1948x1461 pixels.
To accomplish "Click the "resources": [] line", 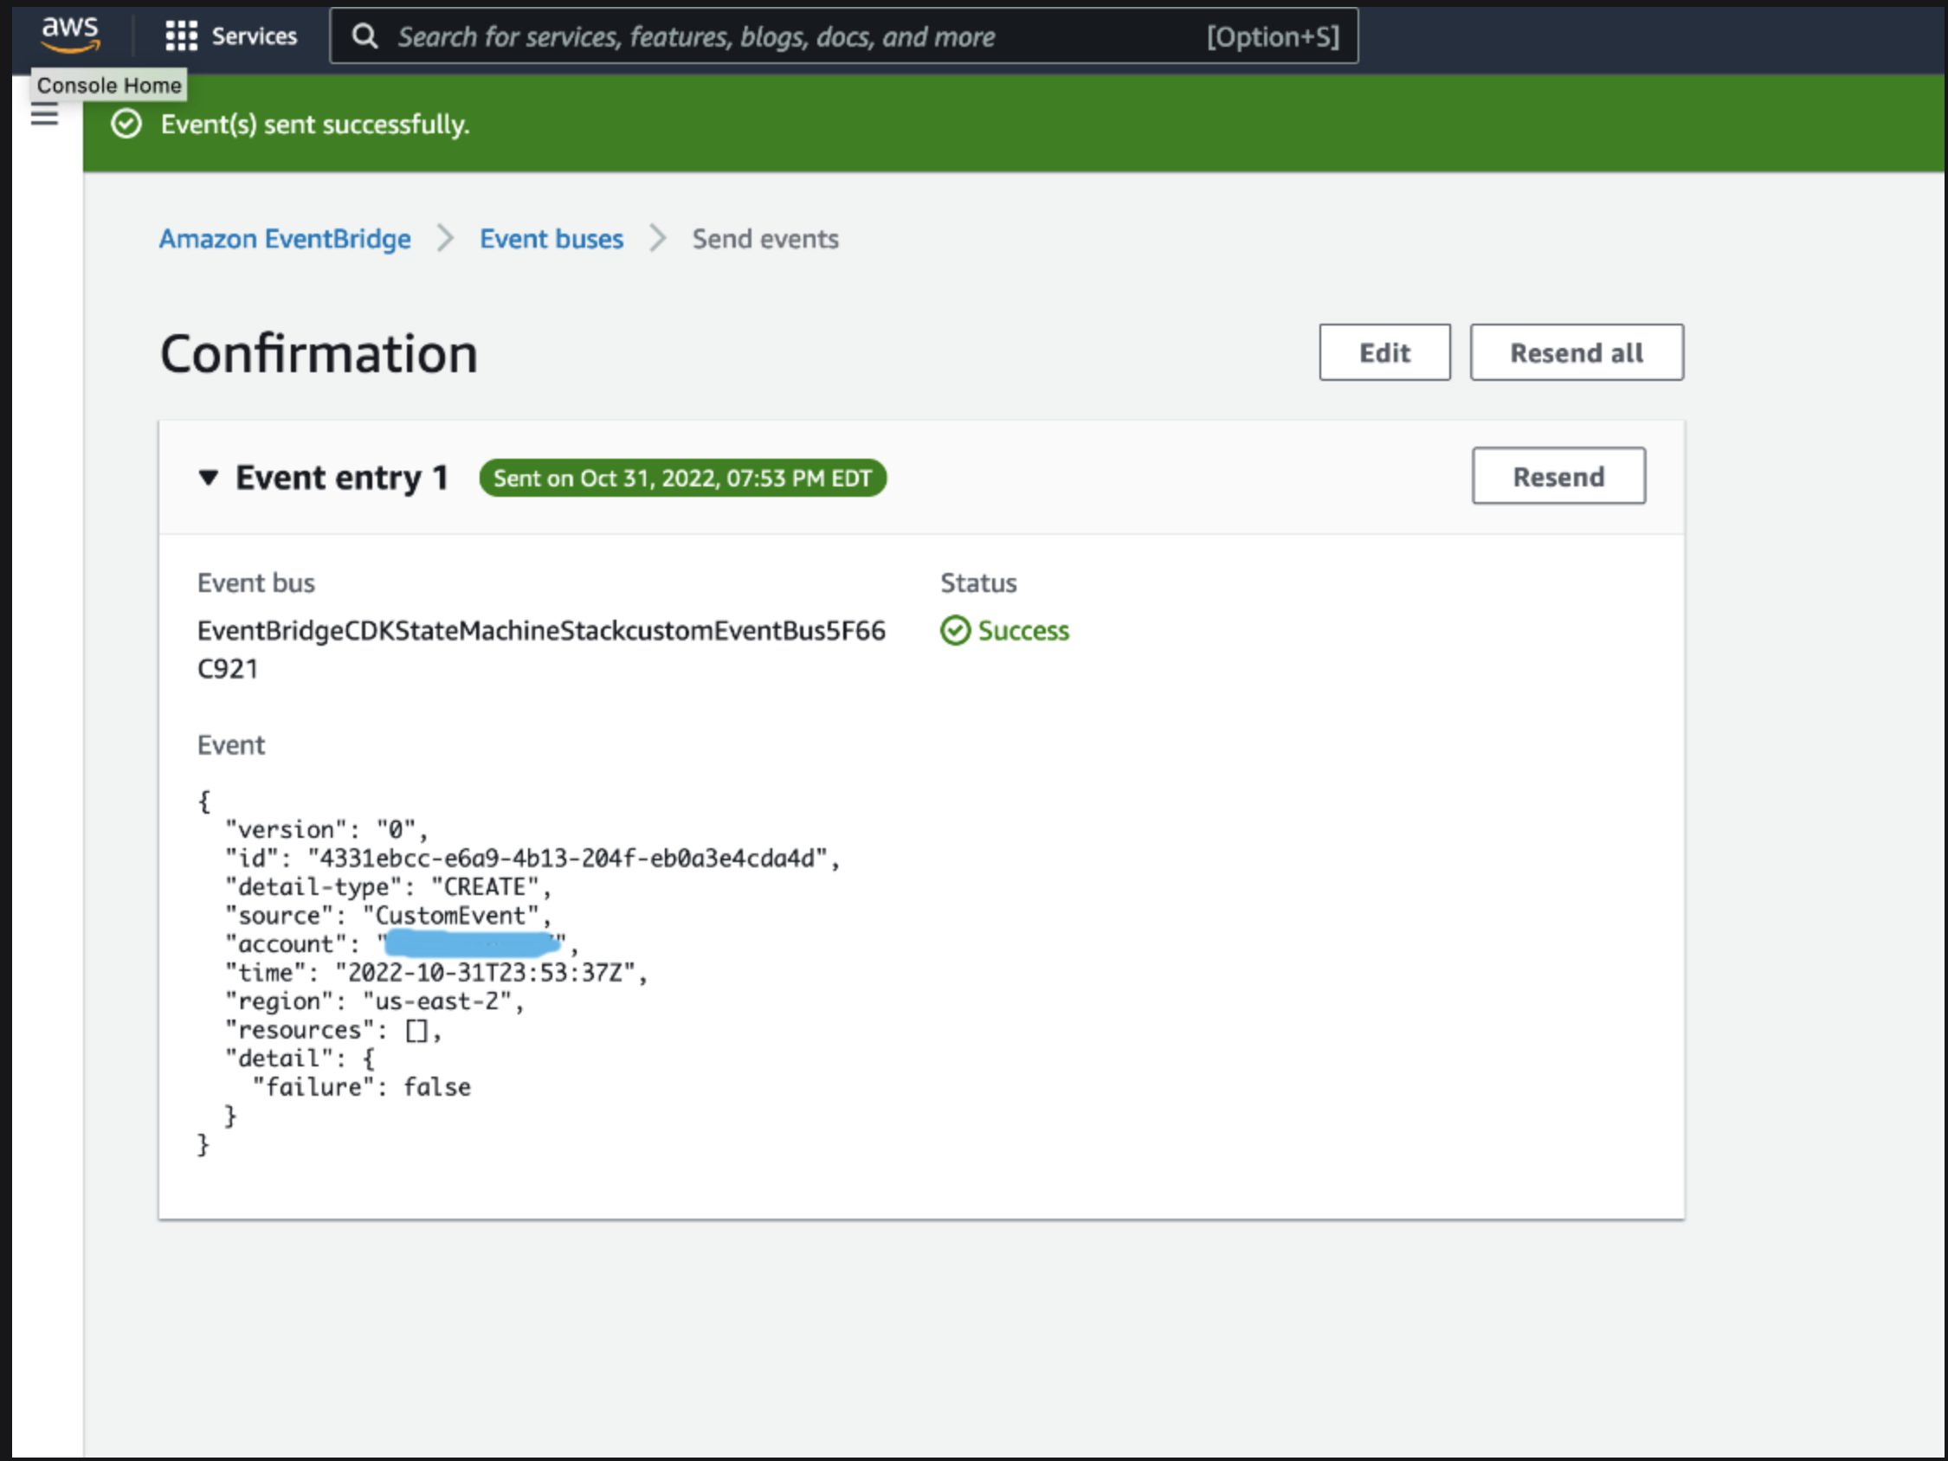I will [332, 1030].
